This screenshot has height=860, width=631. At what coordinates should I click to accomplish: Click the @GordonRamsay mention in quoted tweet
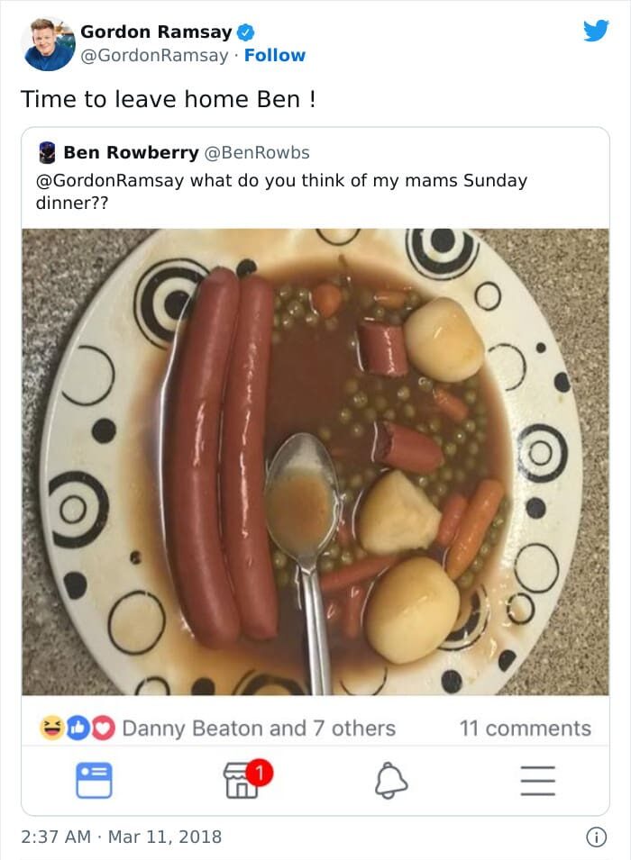[110, 180]
